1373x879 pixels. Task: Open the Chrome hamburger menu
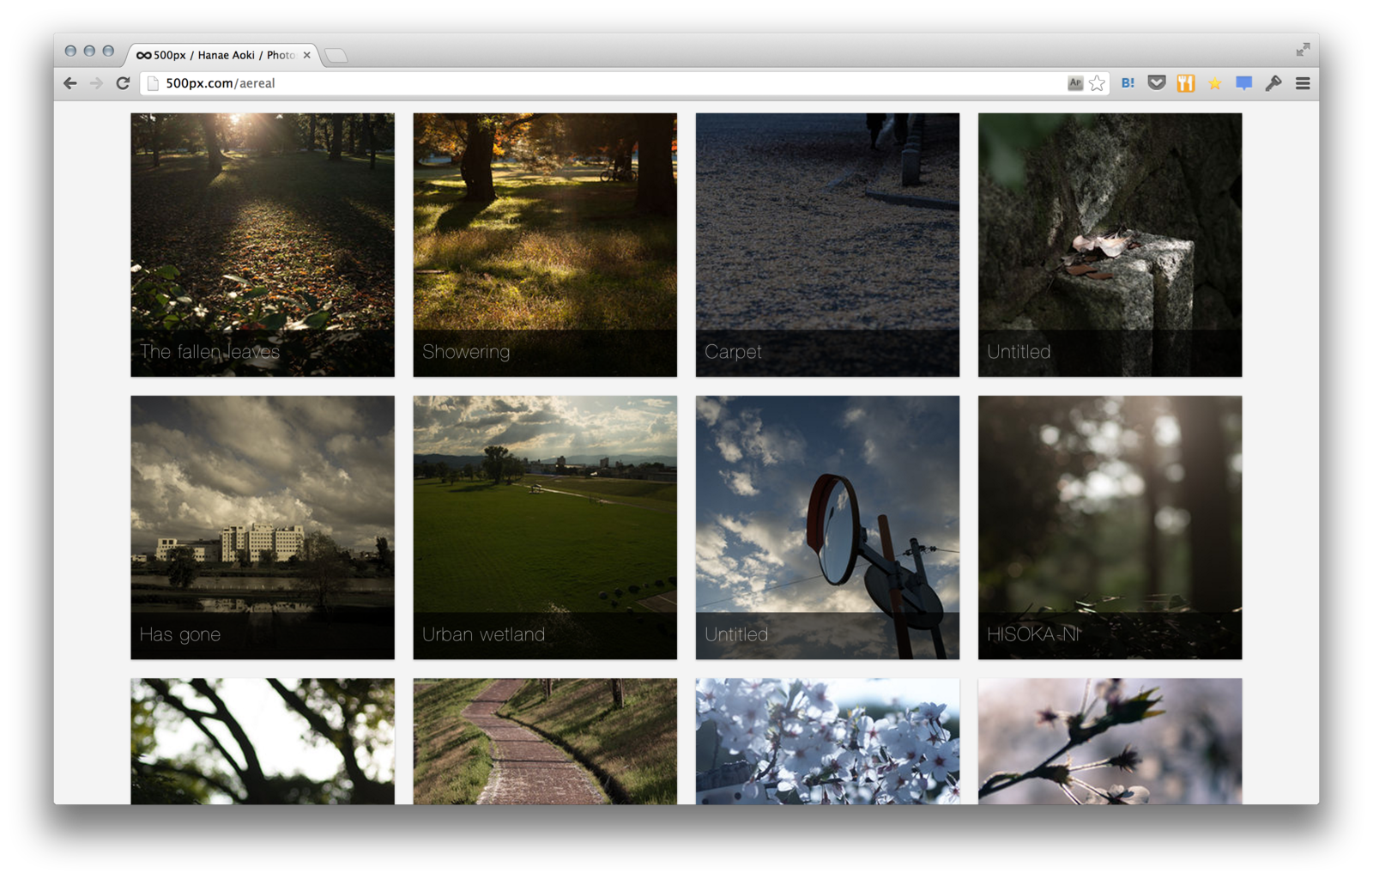(x=1303, y=83)
